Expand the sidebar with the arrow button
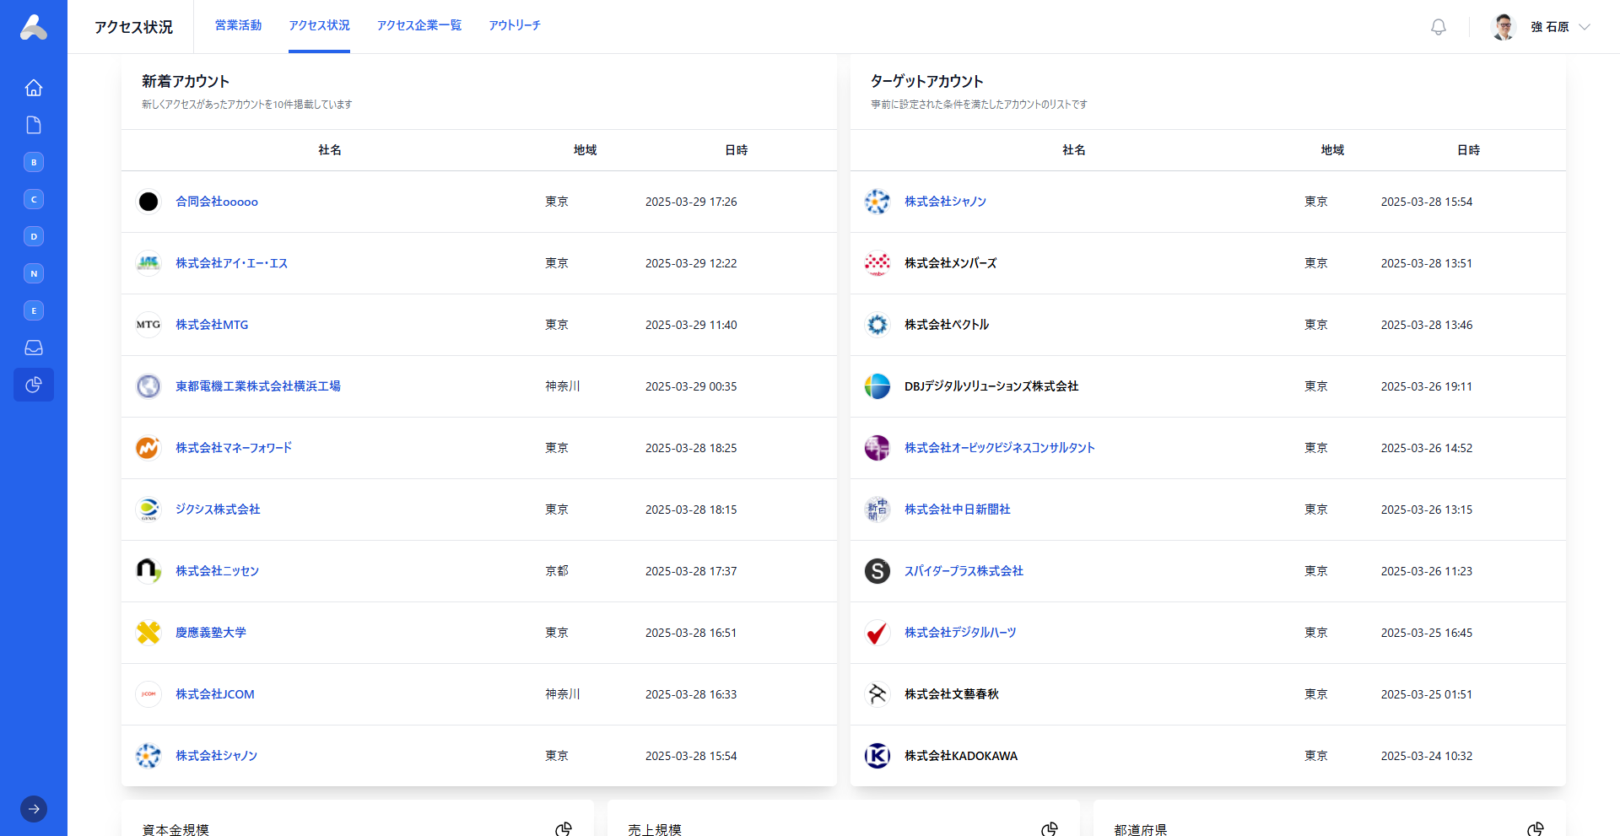This screenshot has height=836, width=1620. click(x=33, y=809)
